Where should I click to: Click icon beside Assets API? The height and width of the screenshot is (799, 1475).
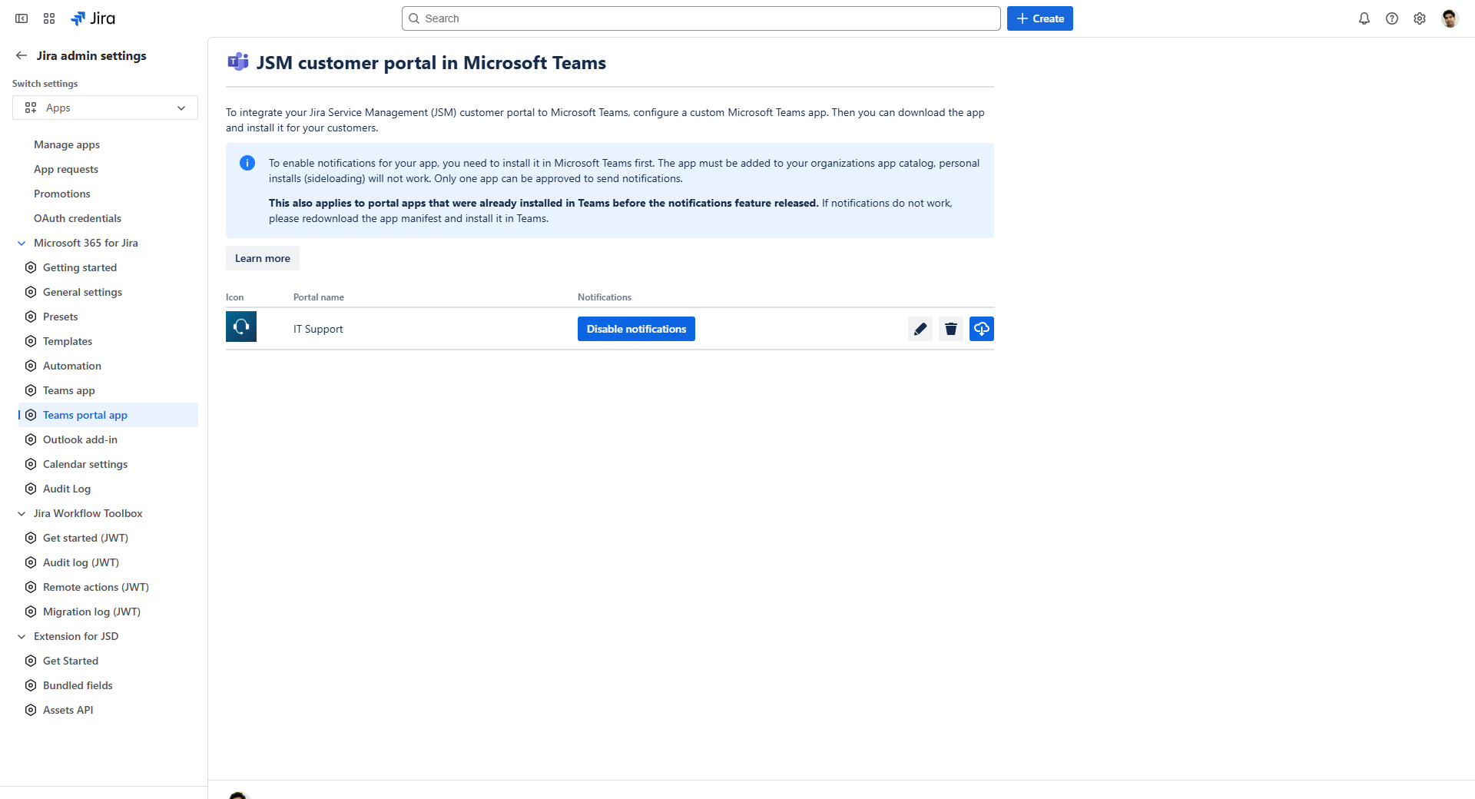[31, 710]
